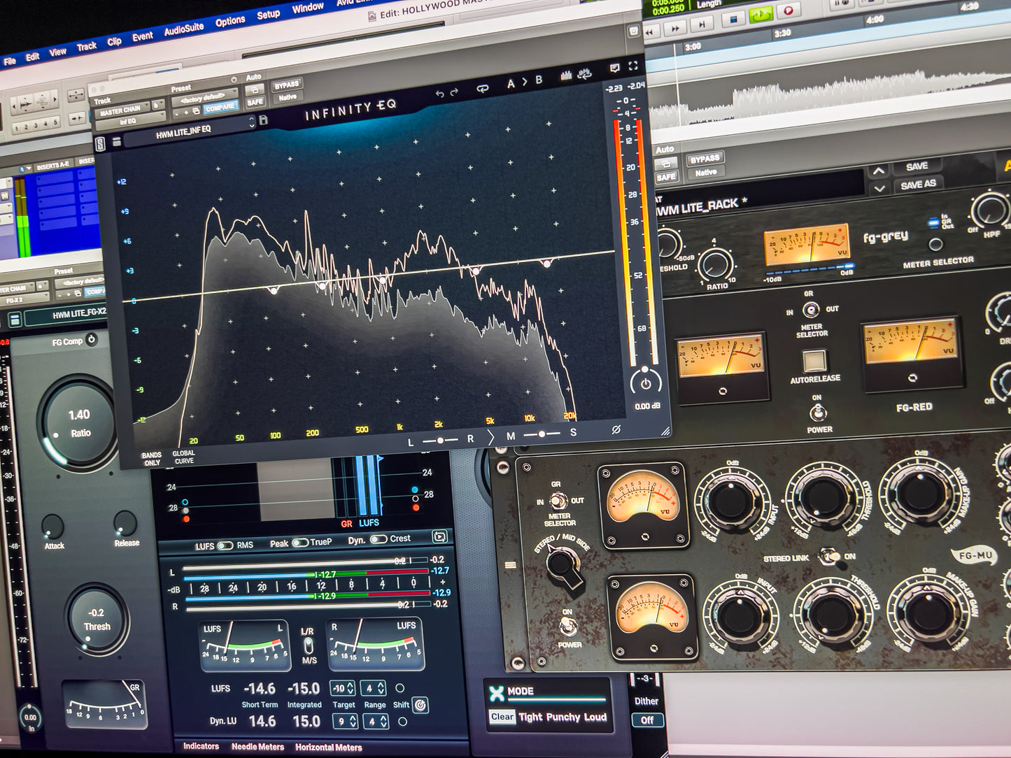Viewport: 1011px width, 758px height.
Task: Click the go-to-end transport button
Action: coord(702,24)
